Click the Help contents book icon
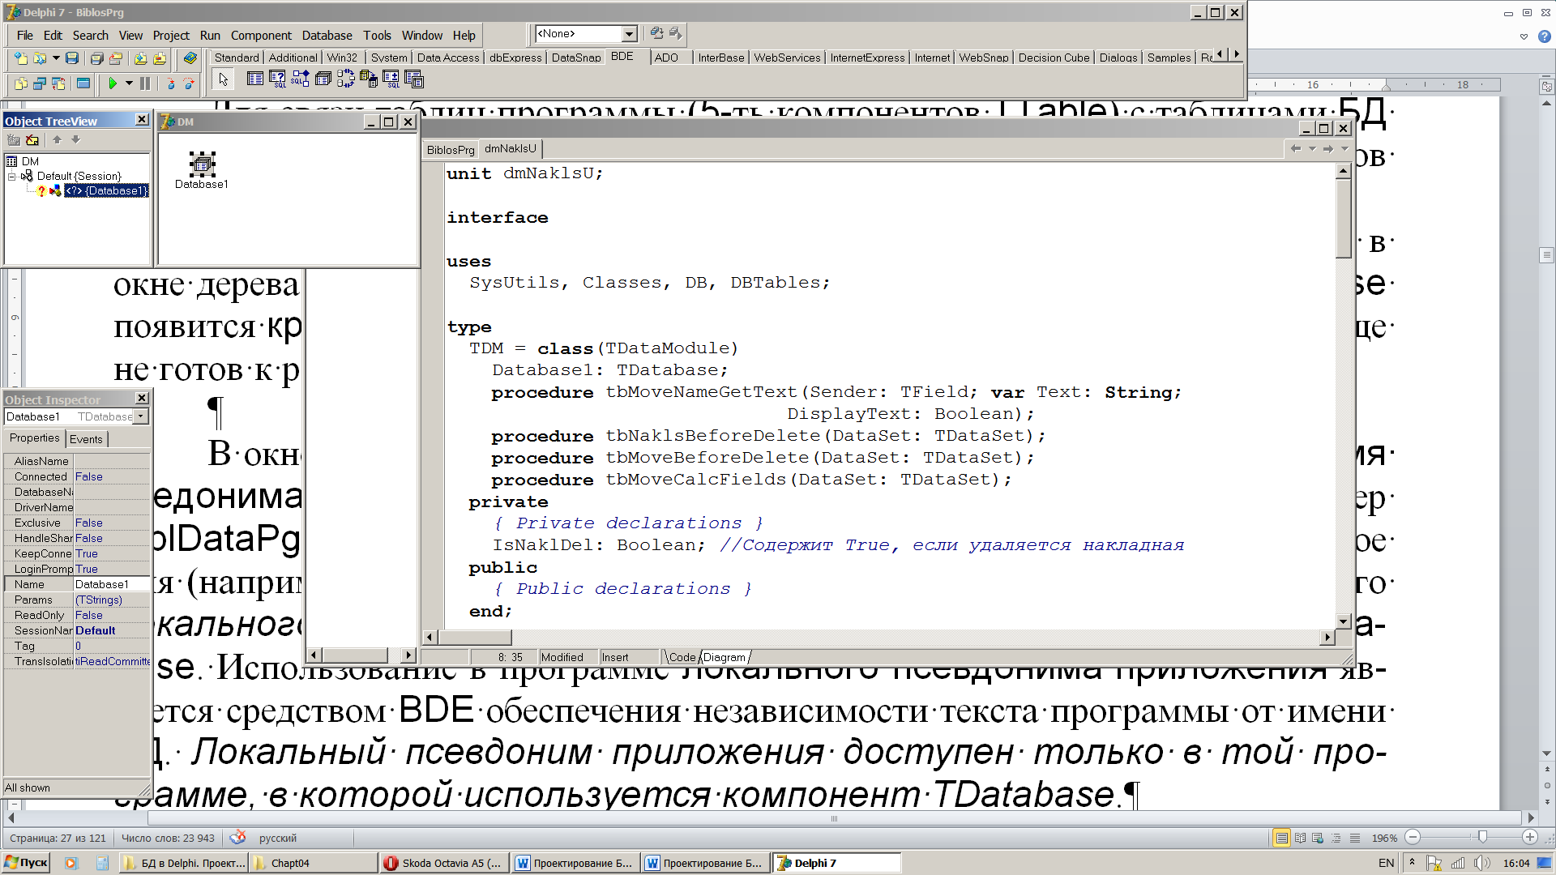This screenshot has width=1556, height=875. tap(190, 58)
